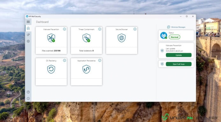The image size is (221, 122).
Task: Show info for OS Resiliency card
Action: tap(64, 60)
